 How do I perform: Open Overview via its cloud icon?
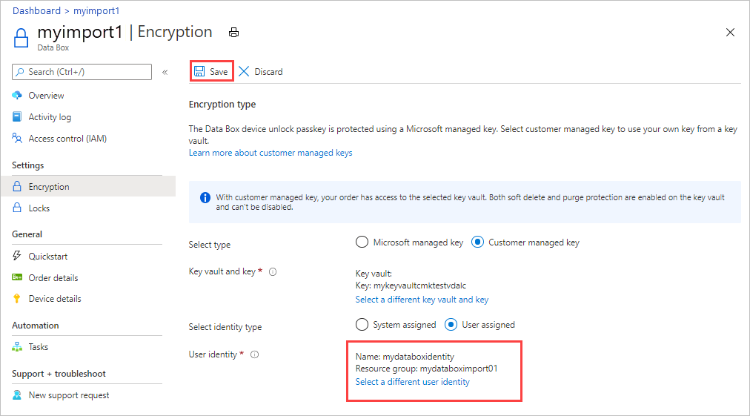17,95
